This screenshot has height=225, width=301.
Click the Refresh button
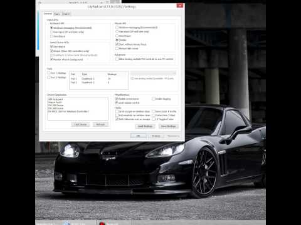click(100, 124)
